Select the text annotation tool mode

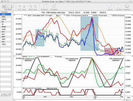[x=12, y=6]
